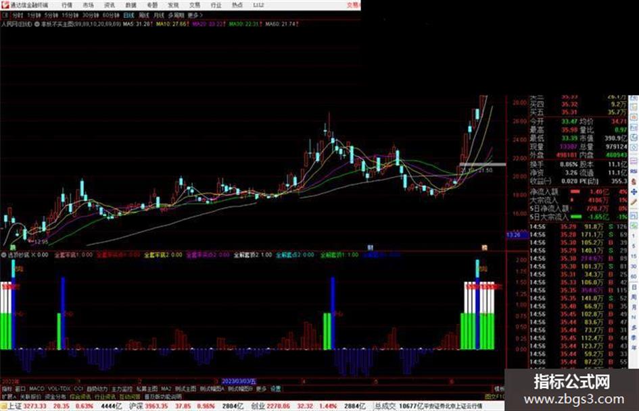Apply the MACD indicator
Screen dimensions: 639x411
pyautogui.click(x=37, y=389)
